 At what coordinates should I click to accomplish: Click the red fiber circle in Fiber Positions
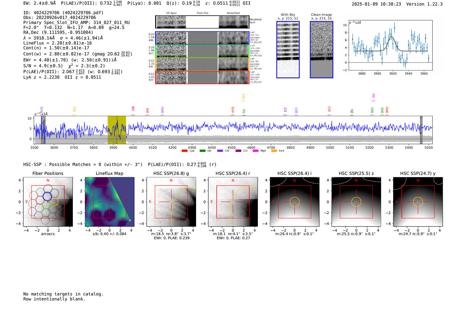40,201
